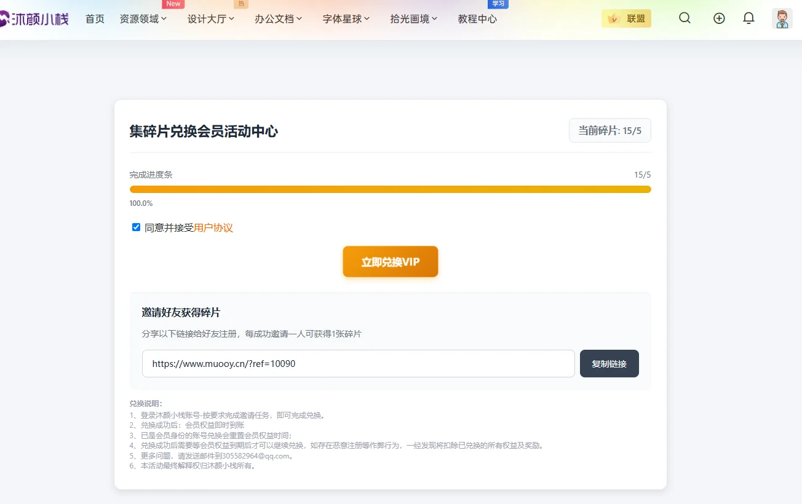802x504 pixels.
Task: Expand the 资源领域 dropdown menu
Action: click(143, 19)
